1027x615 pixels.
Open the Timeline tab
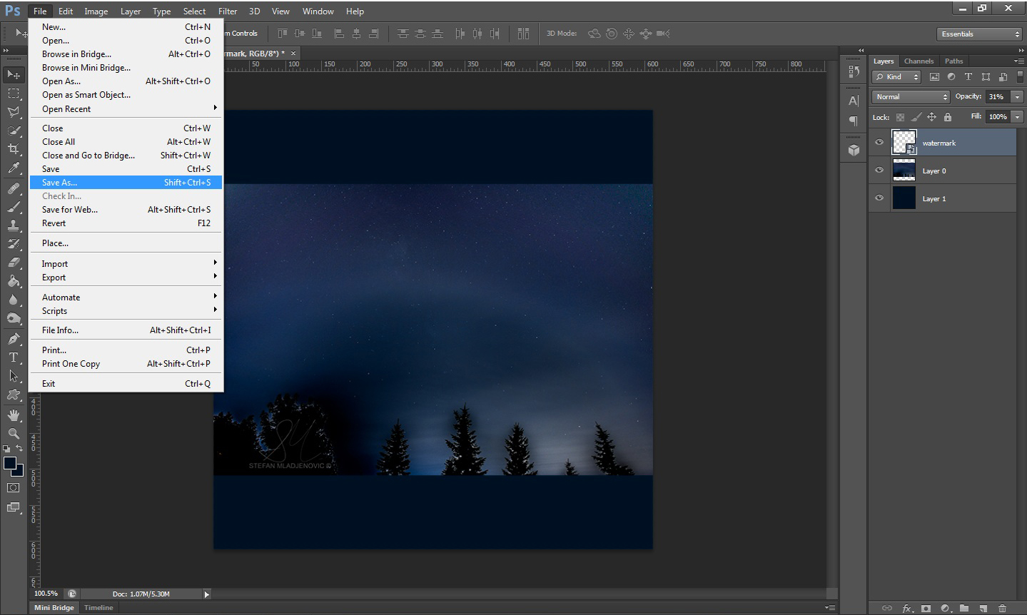point(98,608)
